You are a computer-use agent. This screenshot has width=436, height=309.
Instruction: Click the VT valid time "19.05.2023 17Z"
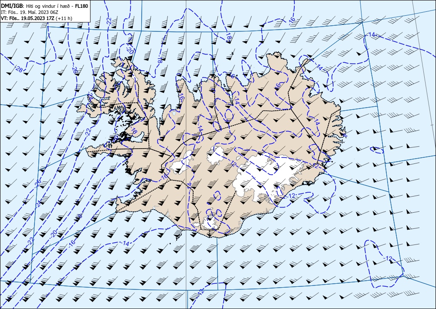(37, 18)
